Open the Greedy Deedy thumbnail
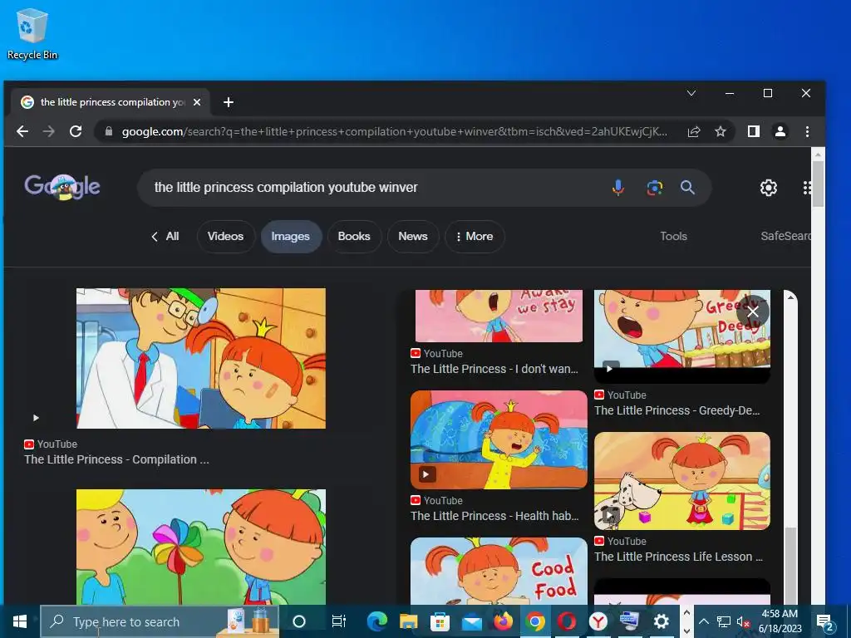This screenshot has height=638, width=851. [x=682, y=336]
